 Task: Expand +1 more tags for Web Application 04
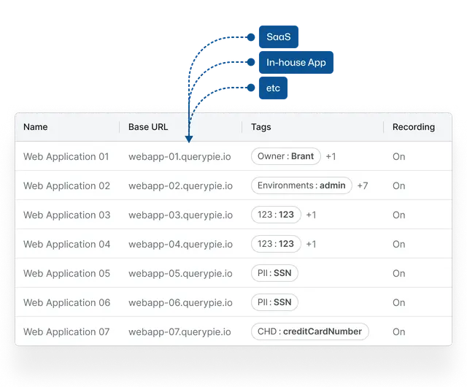(x=312, y=244)
